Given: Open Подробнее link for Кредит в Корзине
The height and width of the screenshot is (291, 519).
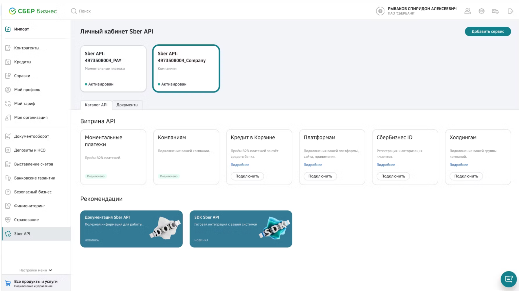Looking at the screenshot, I should (x=240, y=165).
